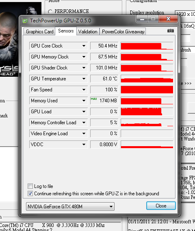Open the NVIDIA GeForce GTX 480M selector

70,206
